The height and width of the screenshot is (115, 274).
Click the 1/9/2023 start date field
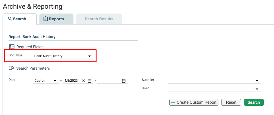click(72, 81)
